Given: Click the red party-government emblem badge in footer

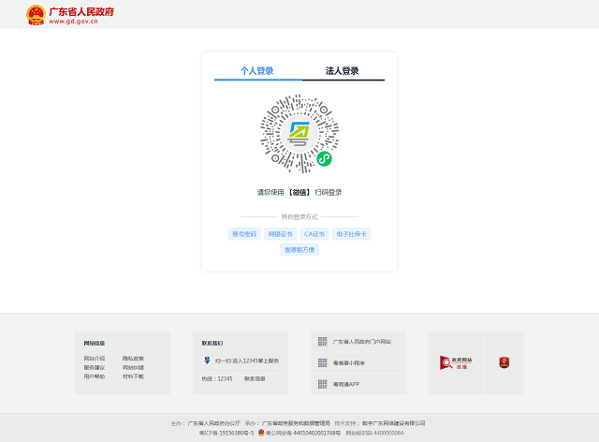Looking at the screenshot, I should 504,362.
